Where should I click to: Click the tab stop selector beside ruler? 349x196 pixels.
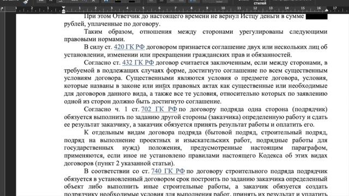coord(2,9)
